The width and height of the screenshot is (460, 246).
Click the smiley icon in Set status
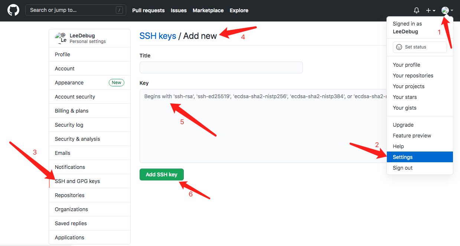[399, 47]
